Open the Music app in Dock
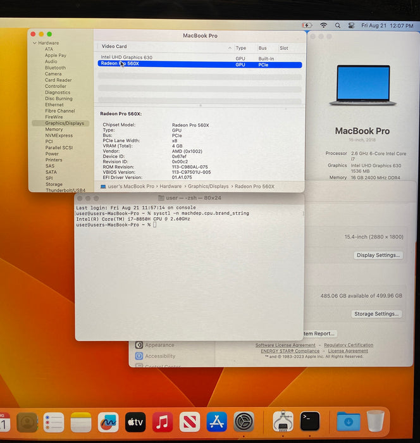The image size is (420, 443). coord(163,422)
